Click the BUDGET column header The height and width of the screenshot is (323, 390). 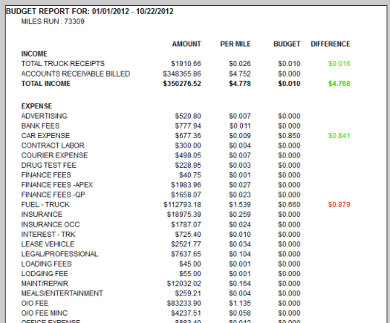click(287, 44)
